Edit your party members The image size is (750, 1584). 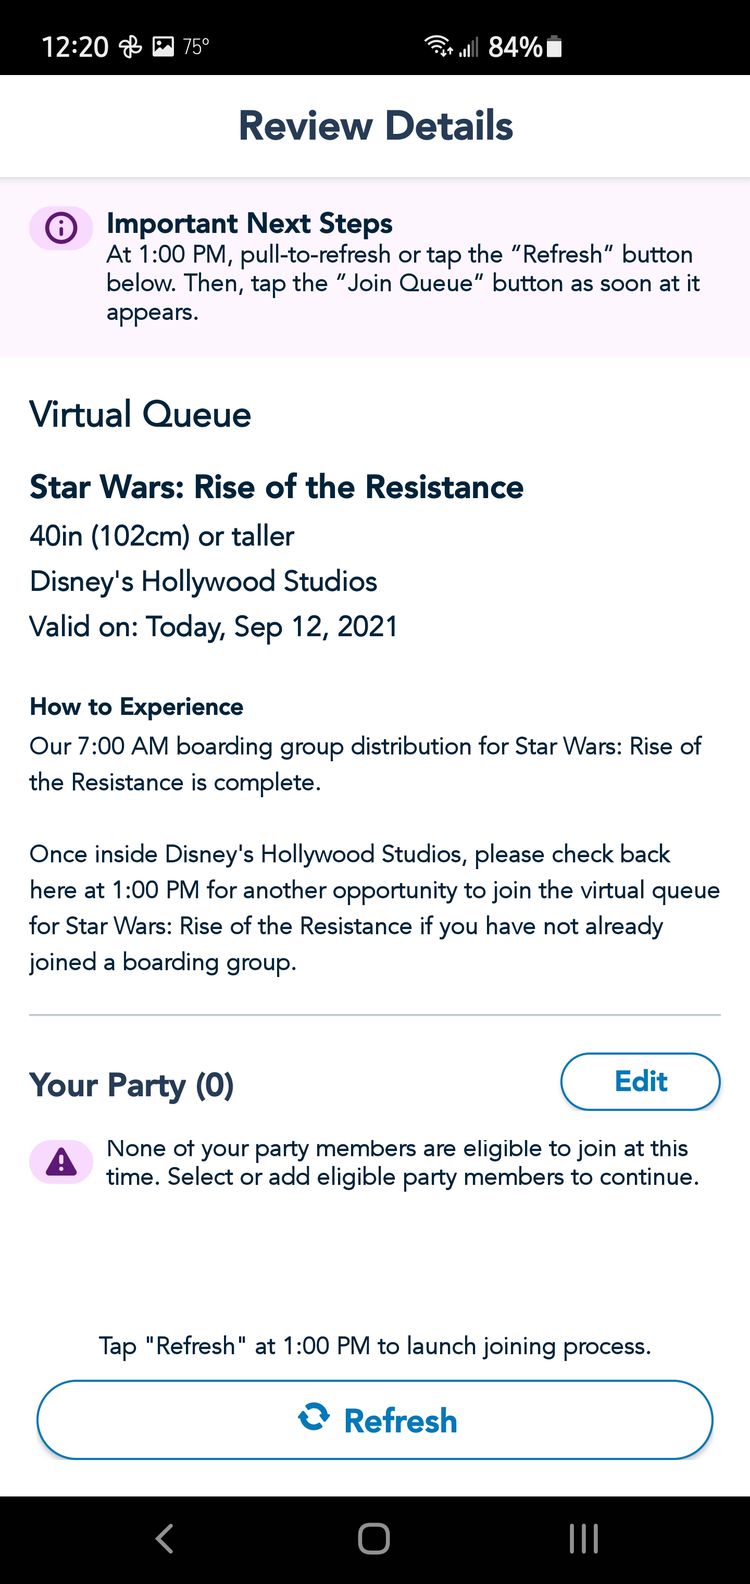click(640, 1082)
